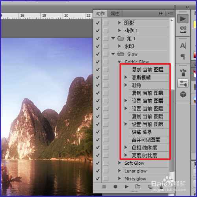Play the selected action in Actions panel
Screen dimensions: 197x197
click(126, 186)
